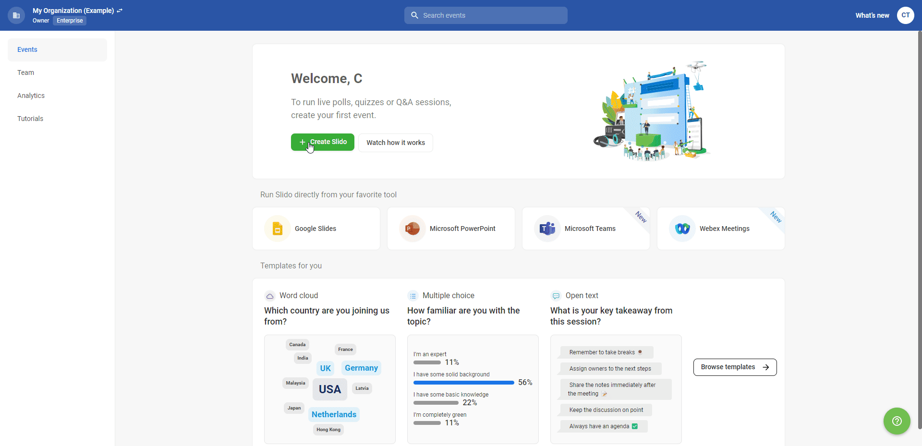Click Browse templates button

pos(735,367)
